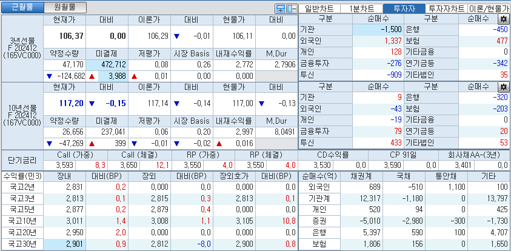Click volume value 26,656
Image resolution: width=511 pixels, height=251 pixels.
(x=73, y=132)
